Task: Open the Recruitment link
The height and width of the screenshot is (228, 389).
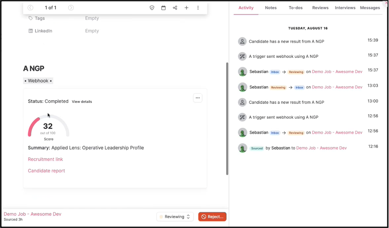Action: pyautogui.click(x=45, y=159)
